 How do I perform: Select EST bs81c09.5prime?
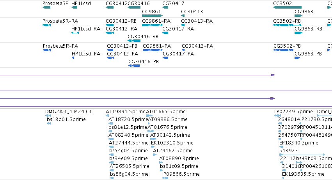point(179,166)
